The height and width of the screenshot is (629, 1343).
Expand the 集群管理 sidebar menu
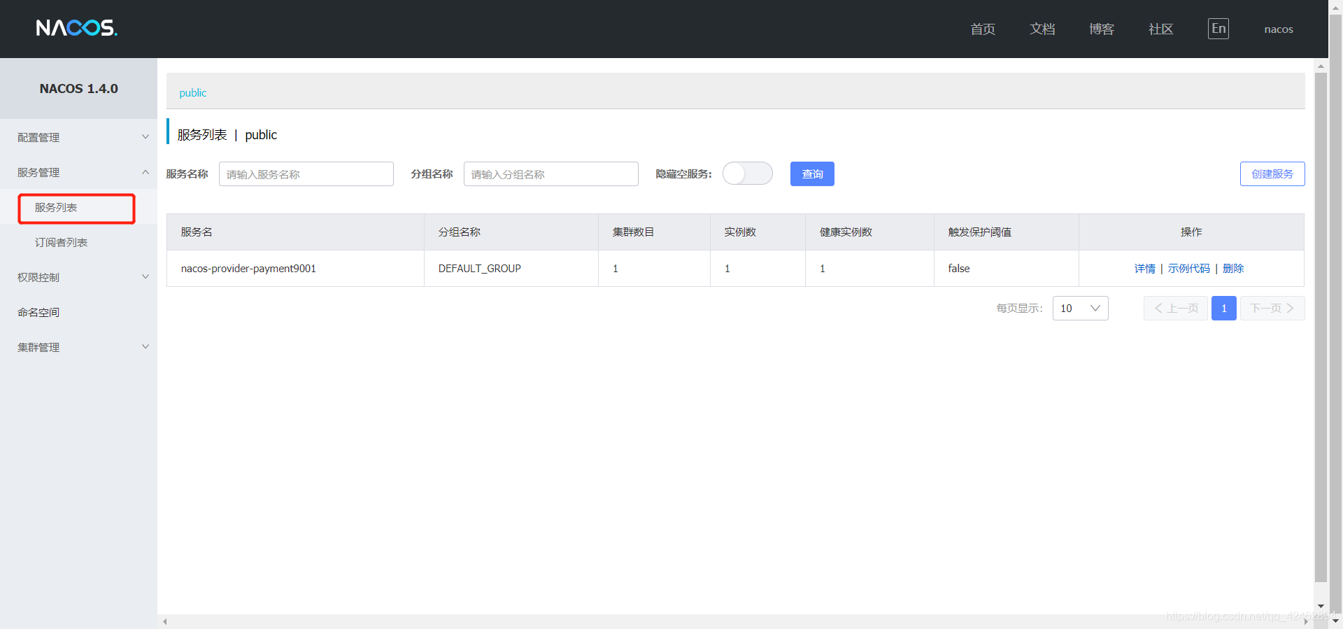point(78,347)
